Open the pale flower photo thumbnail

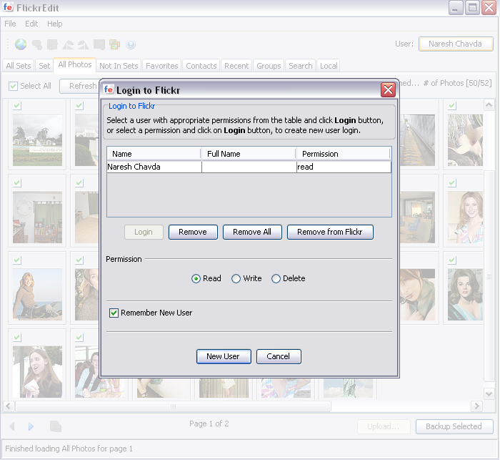pyautogui.click(x=465, y=140)
